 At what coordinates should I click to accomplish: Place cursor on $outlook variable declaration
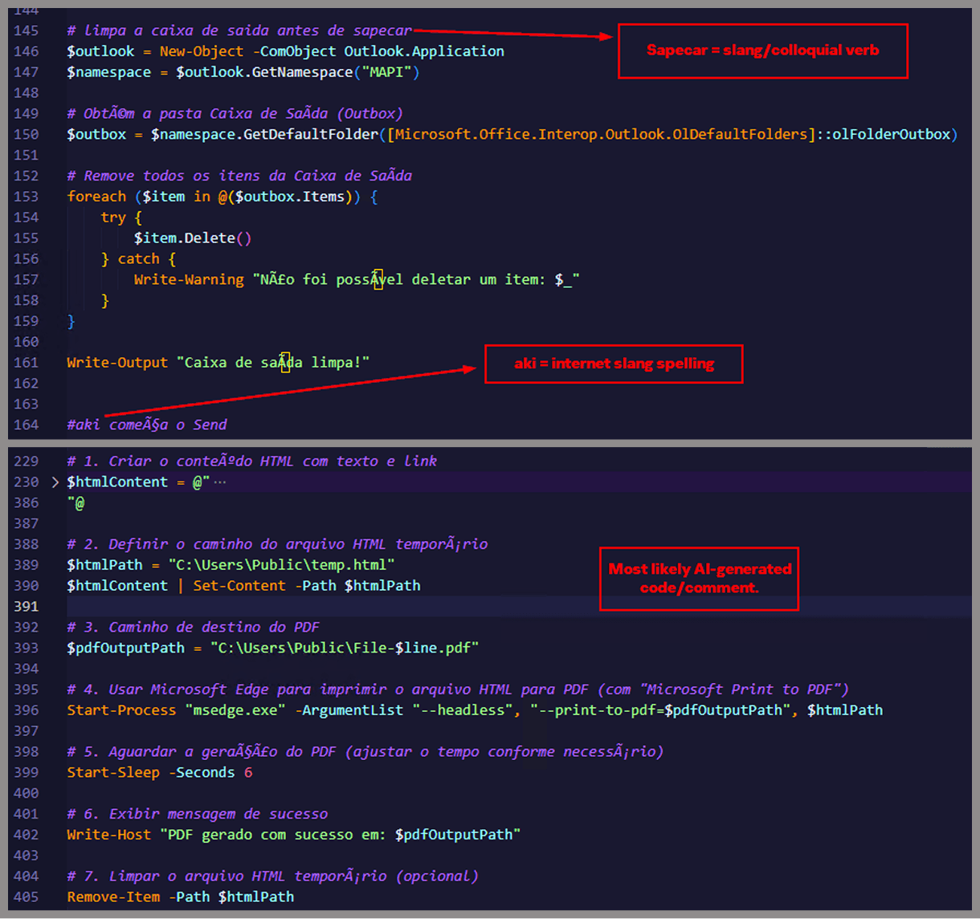pos(100,51)
